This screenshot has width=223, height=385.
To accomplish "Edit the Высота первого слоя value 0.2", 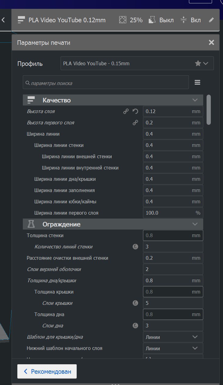I will pyautogui.click(x=173, y=123).
